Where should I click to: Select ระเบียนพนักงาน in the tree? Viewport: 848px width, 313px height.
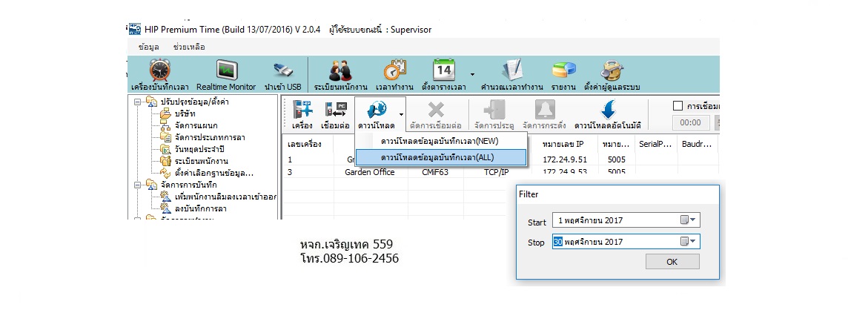point(201,161)
